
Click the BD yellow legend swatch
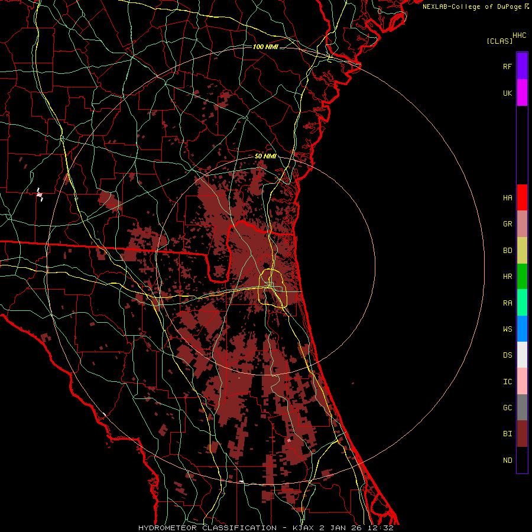522,251
